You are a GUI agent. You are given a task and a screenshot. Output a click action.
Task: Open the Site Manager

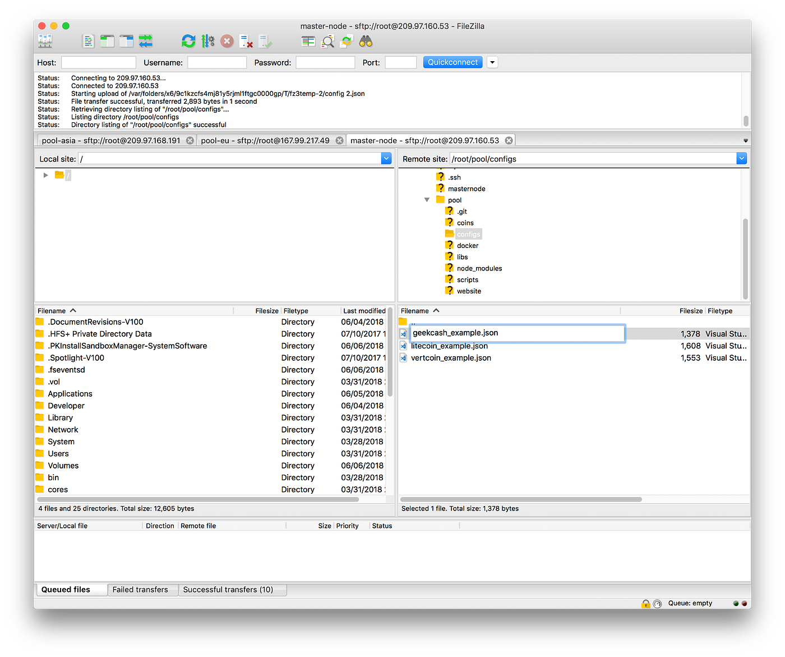(x=45, y=41)
